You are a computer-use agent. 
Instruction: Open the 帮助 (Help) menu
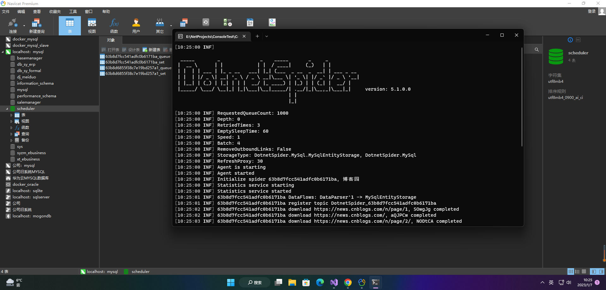point(106,12)
